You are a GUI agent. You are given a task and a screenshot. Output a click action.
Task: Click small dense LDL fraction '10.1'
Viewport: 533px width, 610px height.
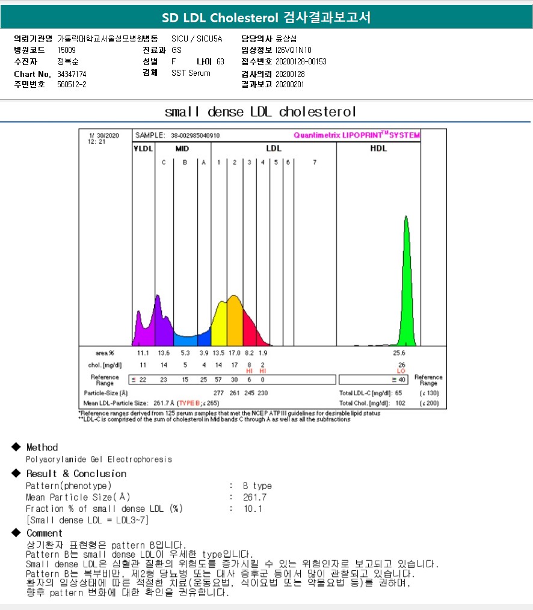click(x=253, y=508)
